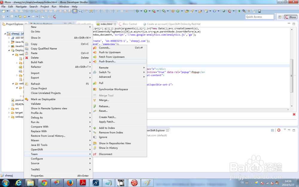Viewport: 299px width, 187px height.
Task: Click the mobile device (BrowserSim) toolbar icon
Action: click(259, 11)
